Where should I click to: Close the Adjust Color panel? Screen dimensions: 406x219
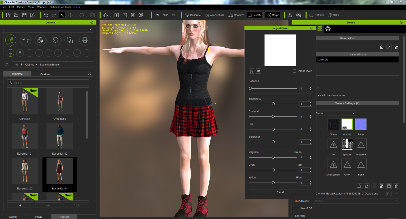[x=312, y=28]
